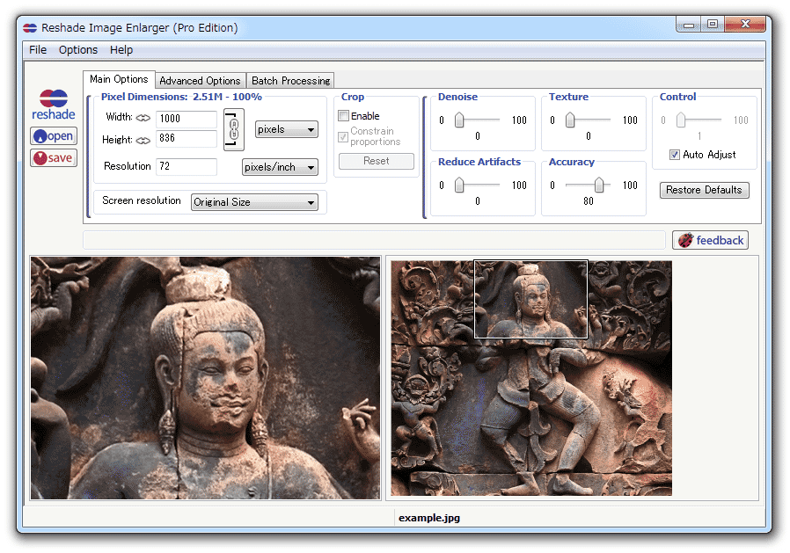
Task: Open the File menu
Action: 38,50
